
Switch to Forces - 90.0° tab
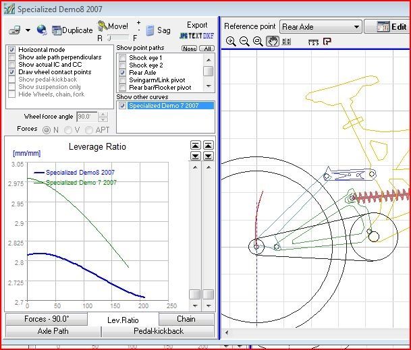(x=47, y=319)
